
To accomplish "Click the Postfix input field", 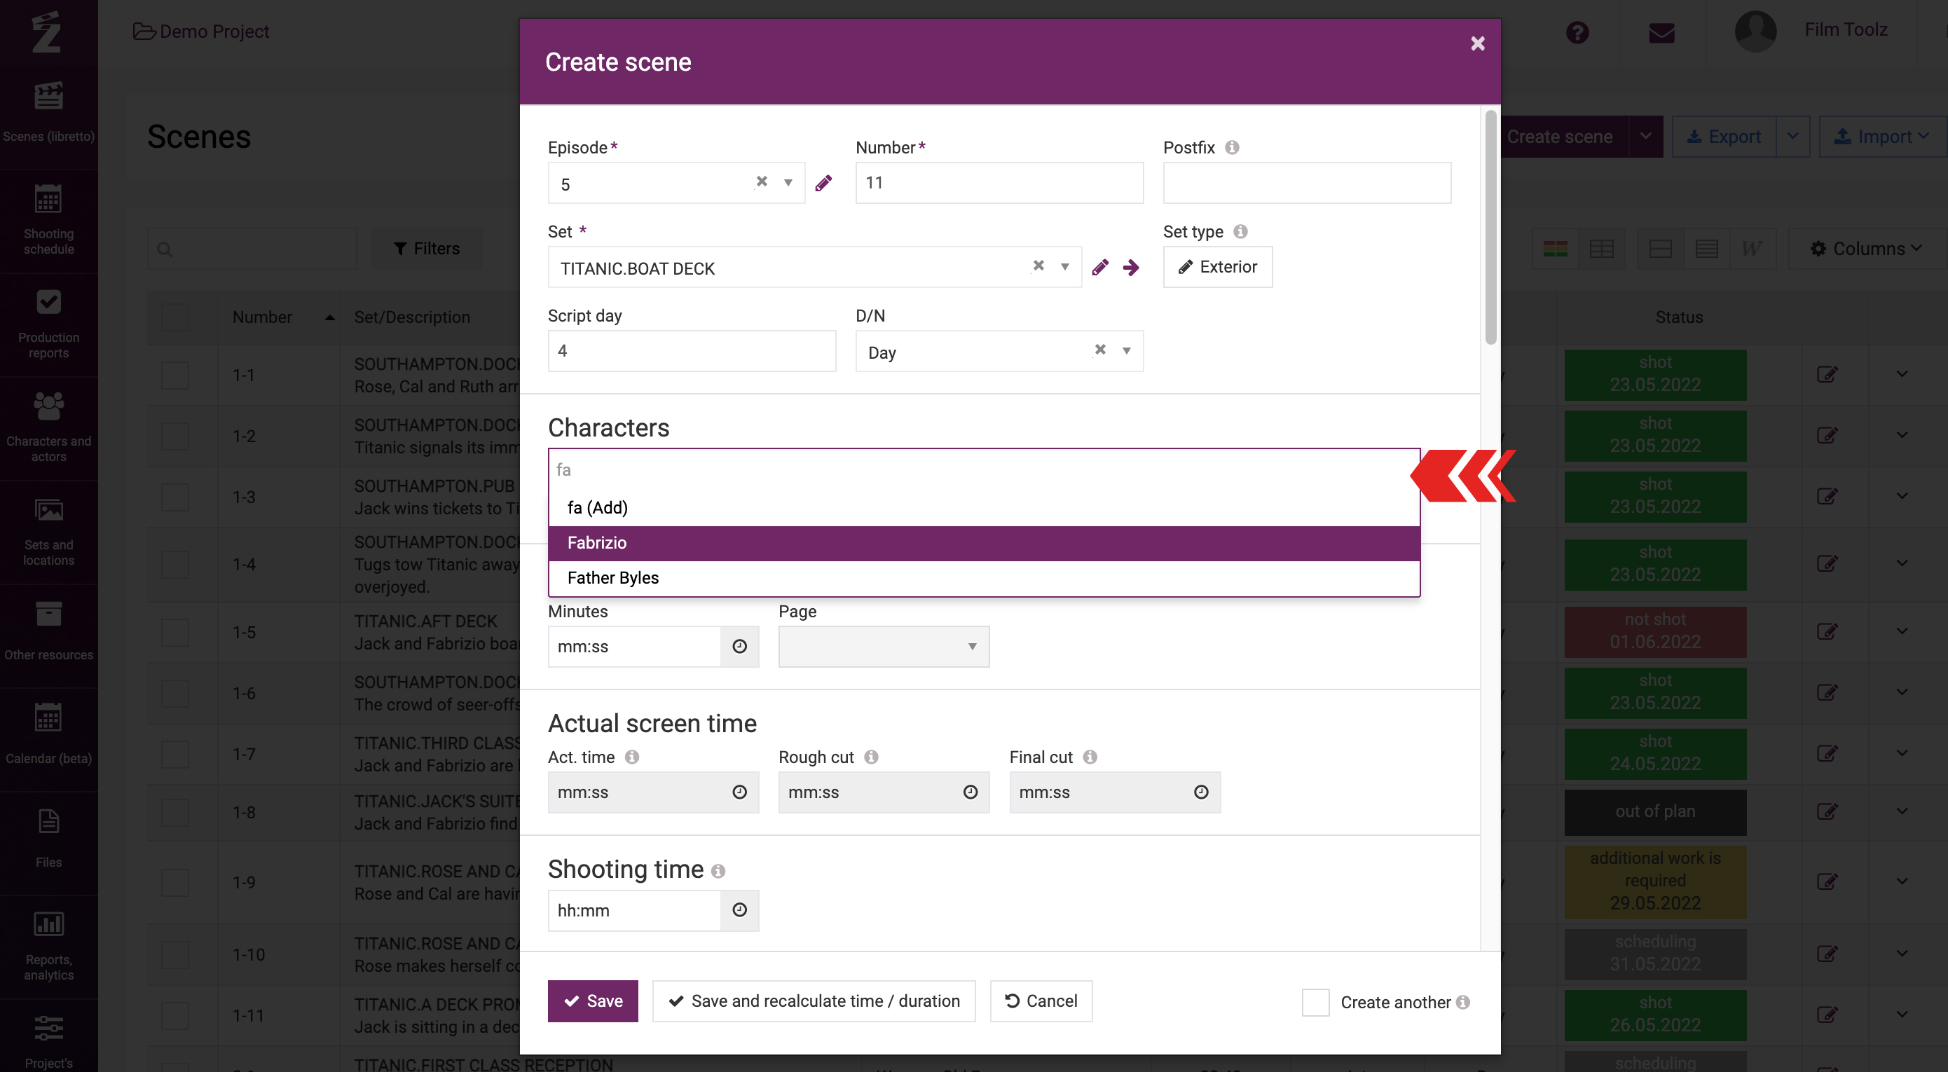I will (x=1306, y=182).
